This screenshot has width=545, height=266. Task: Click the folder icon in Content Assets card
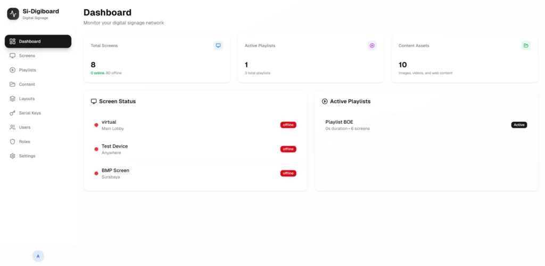(526, 46)
